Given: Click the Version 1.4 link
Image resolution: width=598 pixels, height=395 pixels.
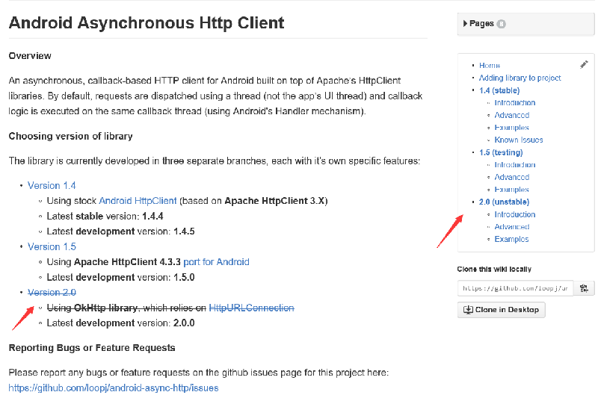Looking at the screenshot, I should click(52, 185).
